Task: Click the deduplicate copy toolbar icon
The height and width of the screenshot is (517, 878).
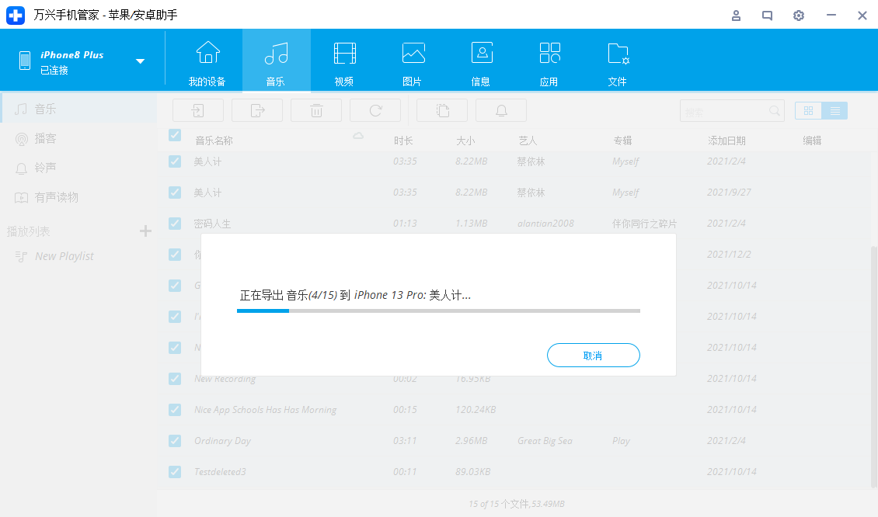Action: 442,110
